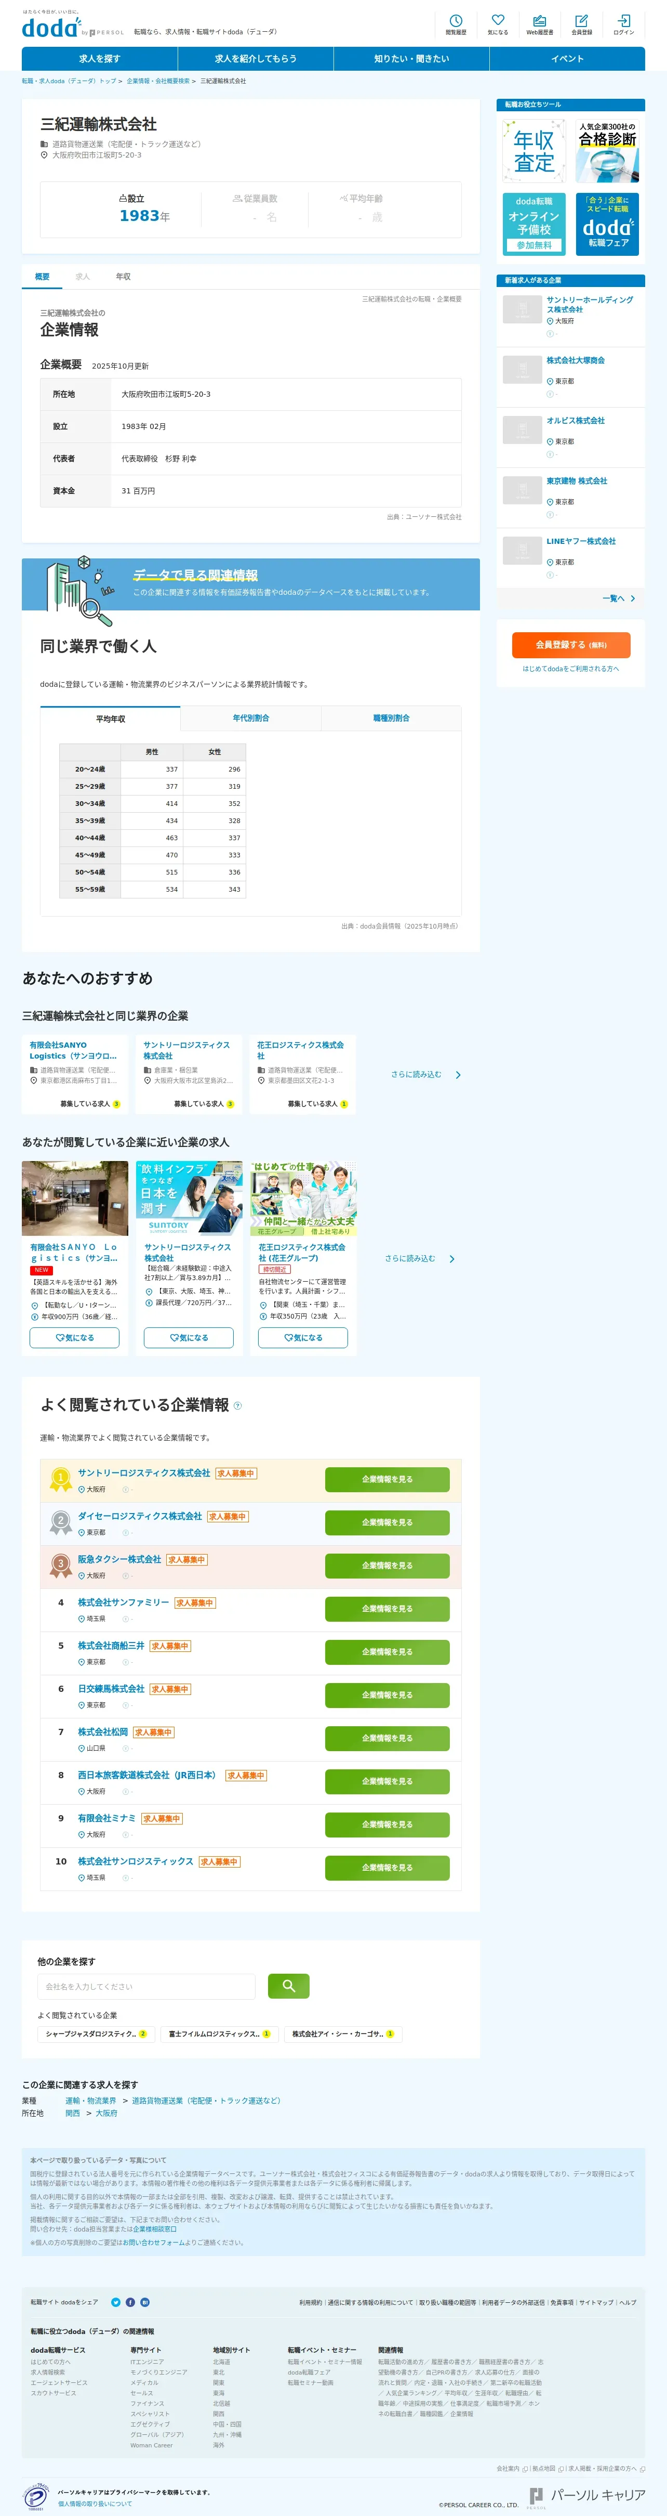This screenshot has width=667, height=2516.
Task: Open 株式会社大塚商会 sidebar link
Action: [x=576, y=360]
